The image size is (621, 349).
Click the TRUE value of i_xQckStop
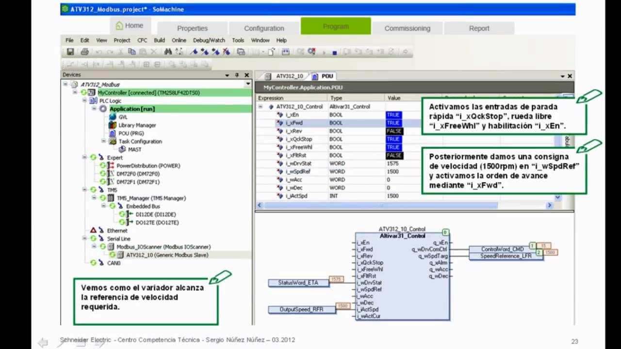click(393, 139)
